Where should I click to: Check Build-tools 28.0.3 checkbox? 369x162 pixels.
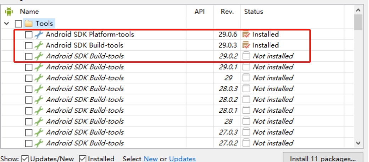29,89
